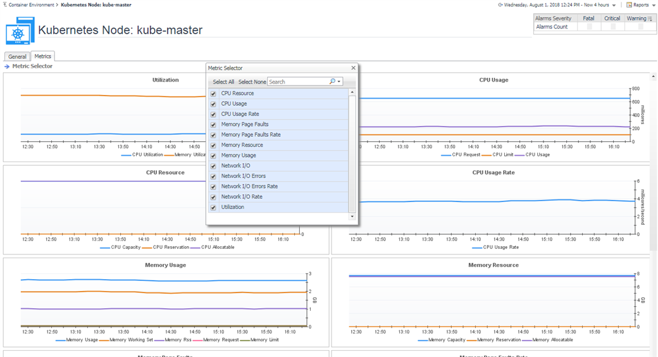This screenshot has width=658, height=357.
Task: Click the Utilization chart title
Action: coord(165,80)
